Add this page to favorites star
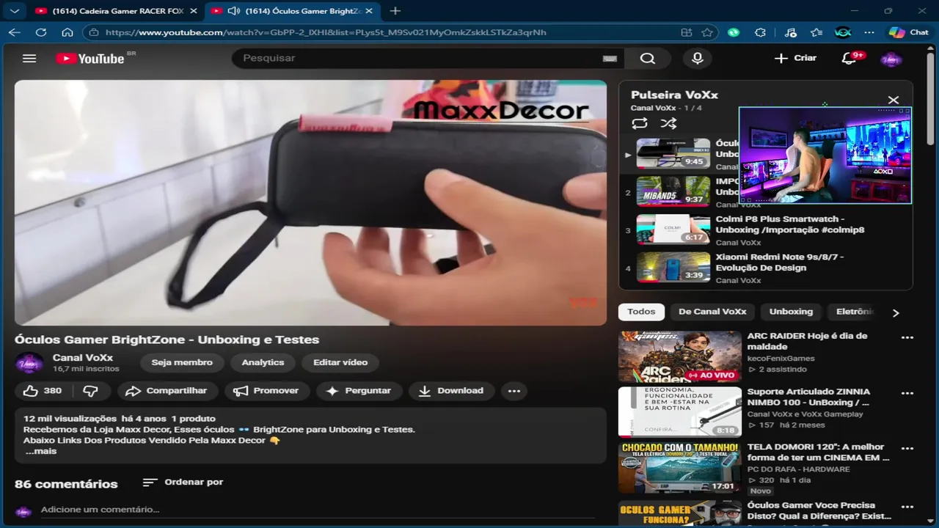The width and height of the screenshot is (939, 528). [x=707, y=32]
